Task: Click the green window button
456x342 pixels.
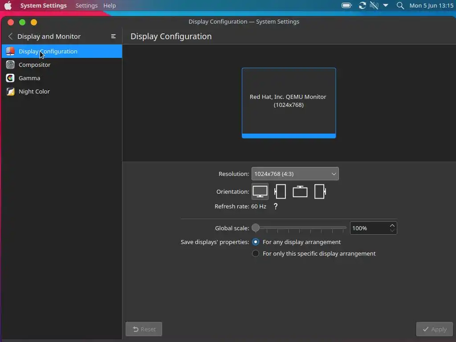Action: (22, 22)
